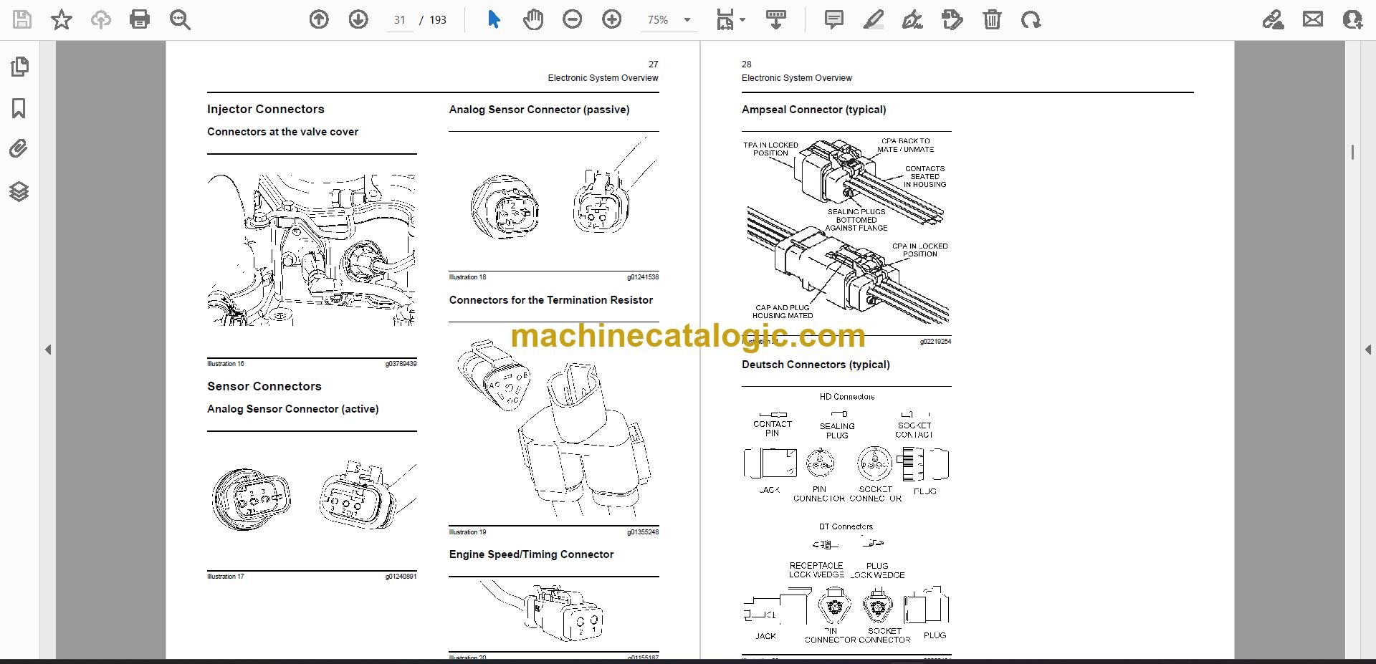1376x664 pixels.
Task: Click 'Connectors for the Termination Resistor' heading
Action: tap(550, 300)
